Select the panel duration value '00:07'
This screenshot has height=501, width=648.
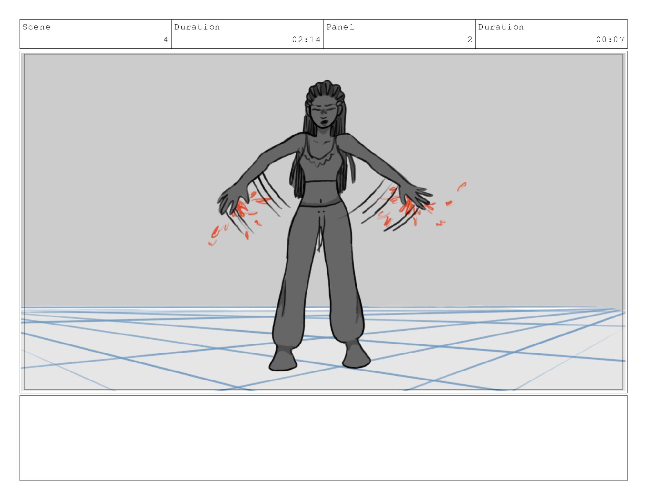point(610,40)
